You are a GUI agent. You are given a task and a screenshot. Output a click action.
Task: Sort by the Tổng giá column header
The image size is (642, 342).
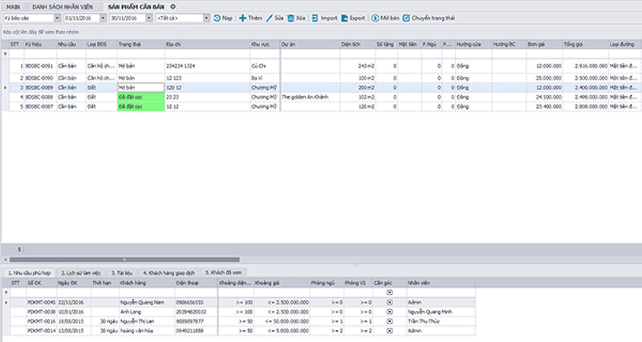[x=585, y=44]
